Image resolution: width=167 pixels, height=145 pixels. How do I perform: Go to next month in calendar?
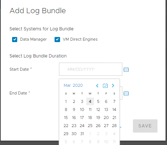coord(113,86)
